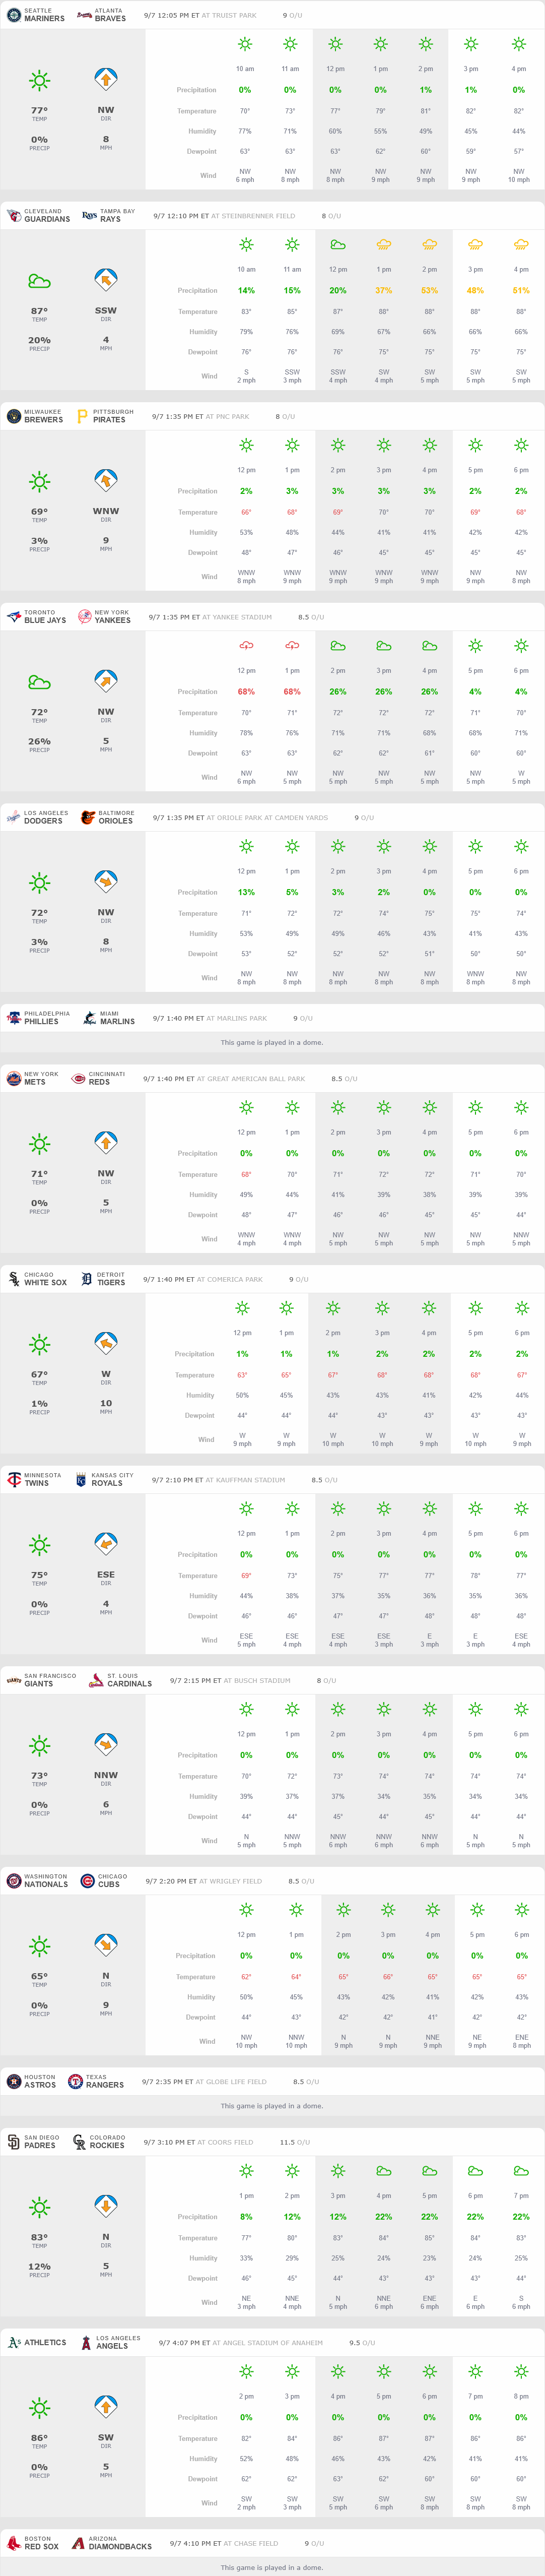Click the Minnesota Twins logo
The height and width of the screenshot is (2576, 545).
(14, 1480)
